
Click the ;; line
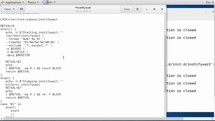(x=12, y=114)
